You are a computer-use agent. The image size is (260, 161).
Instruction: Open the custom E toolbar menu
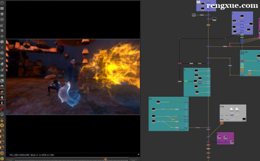[x=2, y=103]
